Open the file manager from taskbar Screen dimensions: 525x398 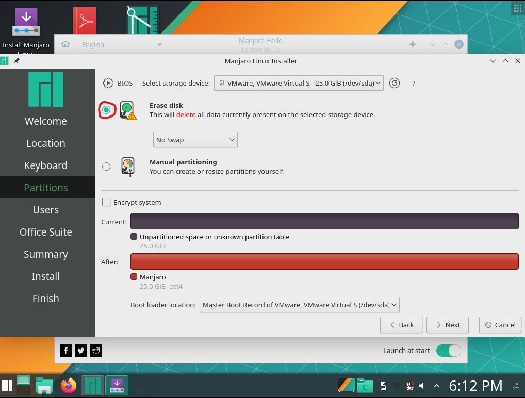44,386
